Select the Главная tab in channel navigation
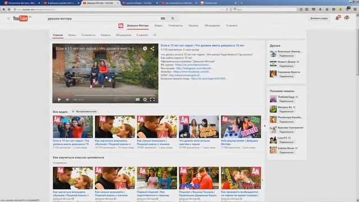The height and width of the screenshot is (202, 359). (x=58, y=35)
